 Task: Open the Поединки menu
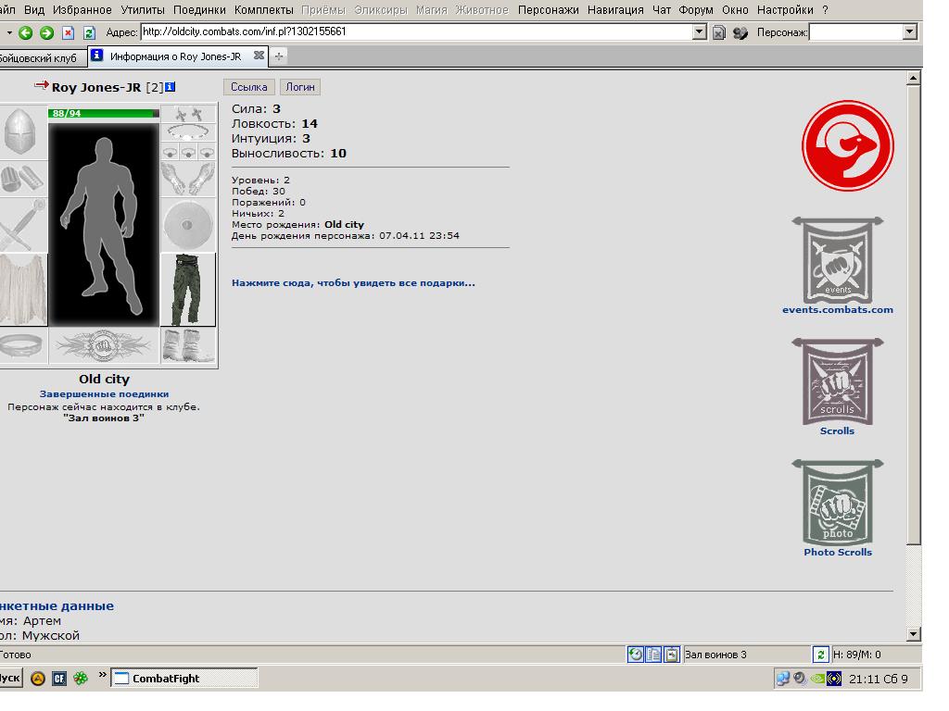199,10
